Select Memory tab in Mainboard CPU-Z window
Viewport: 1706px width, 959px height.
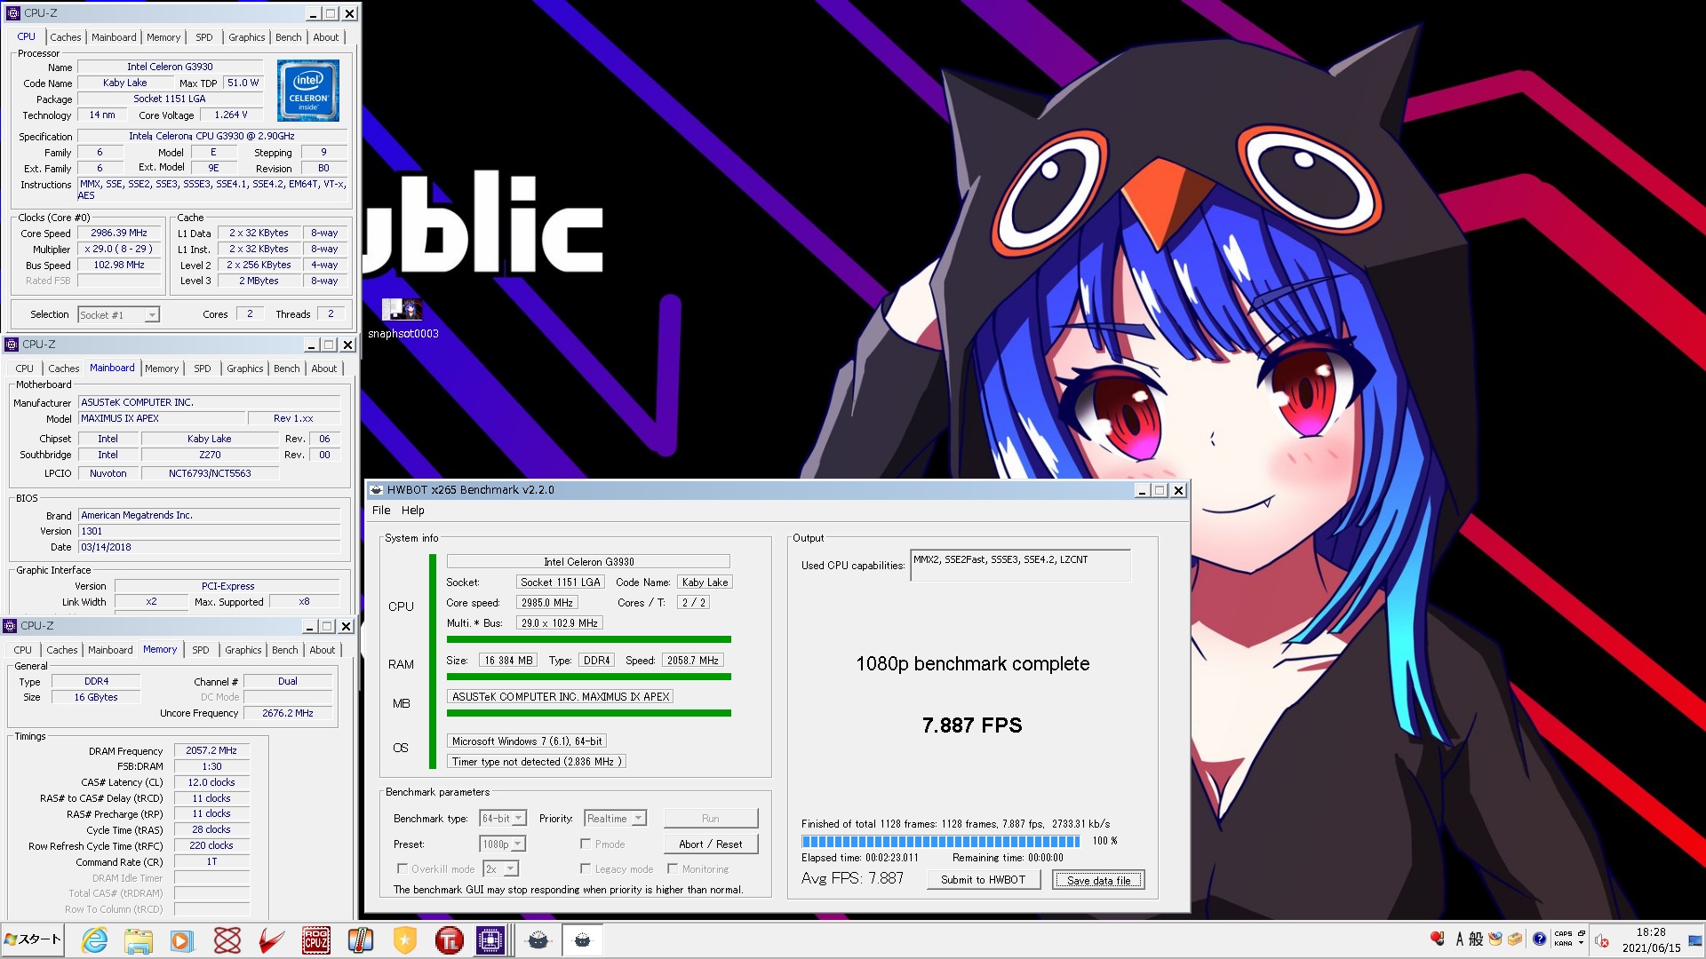click(162, 369)
